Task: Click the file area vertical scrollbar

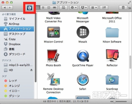Action: 130,62
